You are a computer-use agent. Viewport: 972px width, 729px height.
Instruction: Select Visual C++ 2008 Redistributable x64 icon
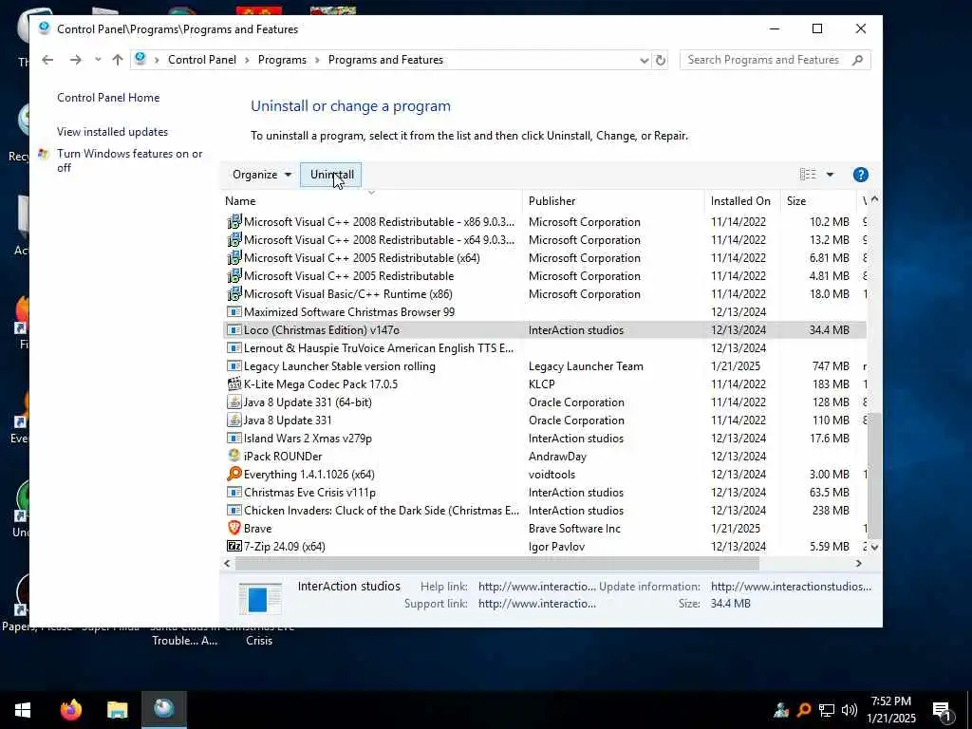coord(234,240)
